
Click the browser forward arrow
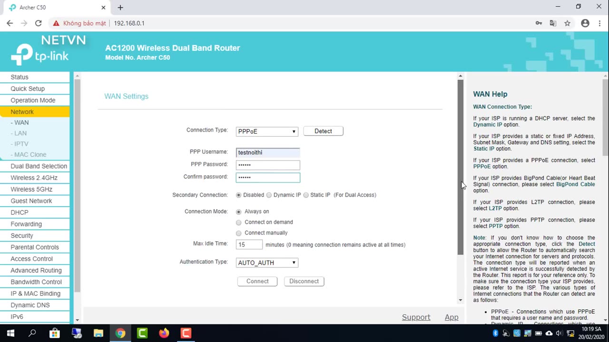(24, 23)
